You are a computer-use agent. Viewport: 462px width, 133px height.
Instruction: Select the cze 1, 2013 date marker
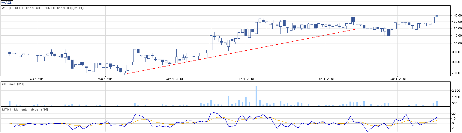[175, 79]
